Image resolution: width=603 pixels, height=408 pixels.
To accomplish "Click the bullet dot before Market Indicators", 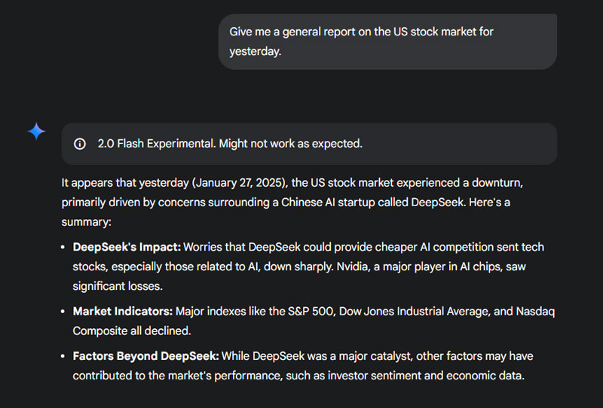I will click(x=62, y=312).
